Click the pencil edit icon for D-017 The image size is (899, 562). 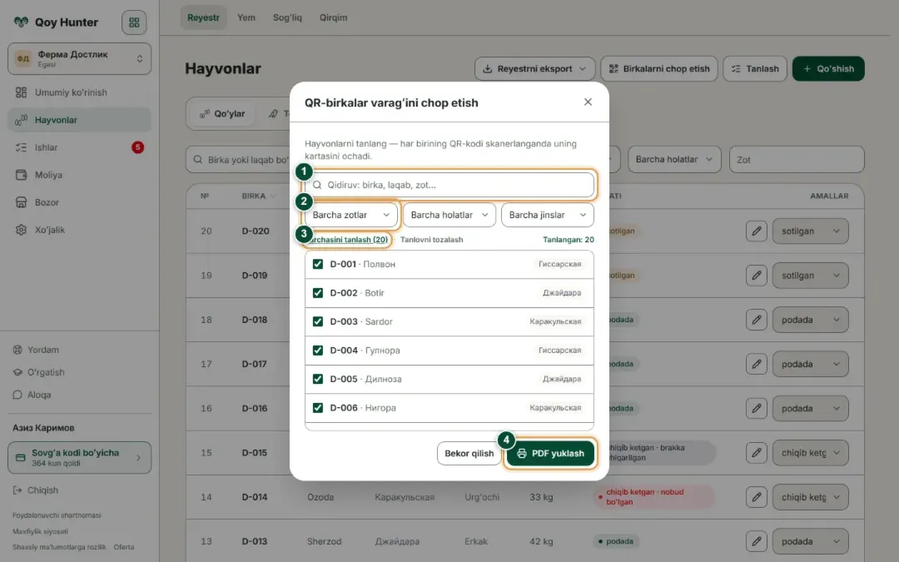[x=756, y=364]
